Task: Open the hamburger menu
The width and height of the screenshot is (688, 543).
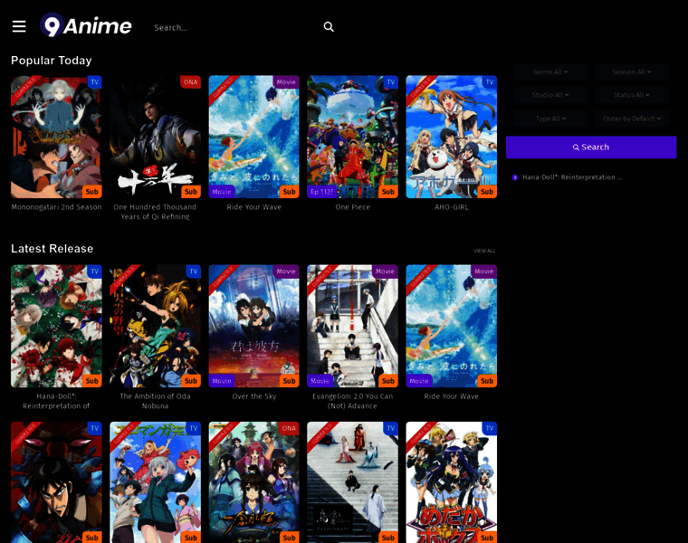Action: pyautogui.click(x=19, y=26)
